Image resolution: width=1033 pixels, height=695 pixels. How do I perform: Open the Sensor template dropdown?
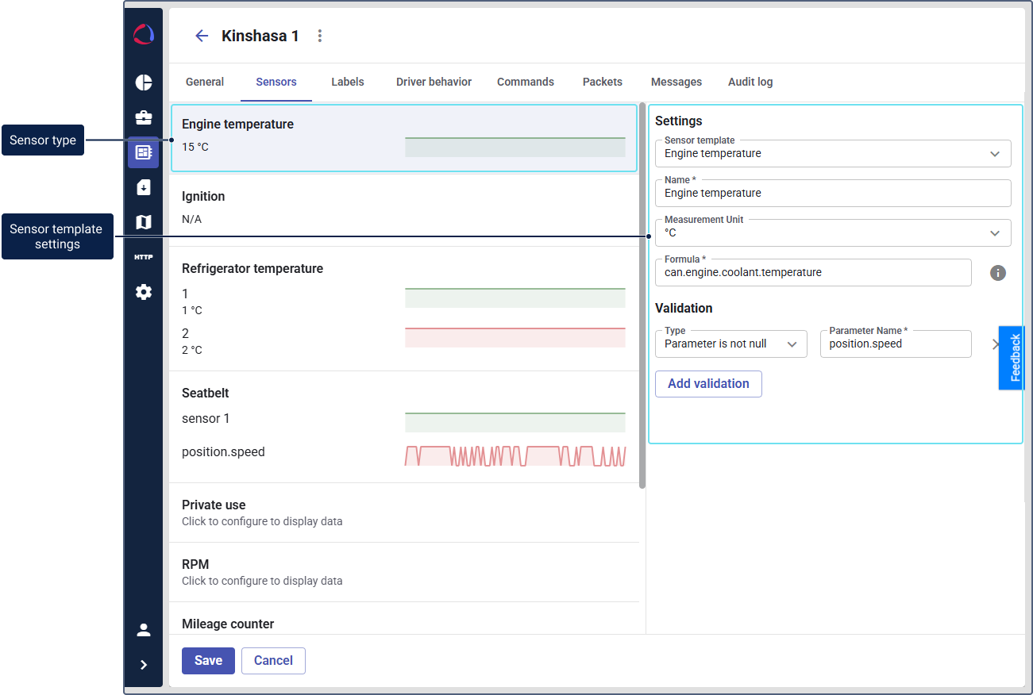point(833,154)
